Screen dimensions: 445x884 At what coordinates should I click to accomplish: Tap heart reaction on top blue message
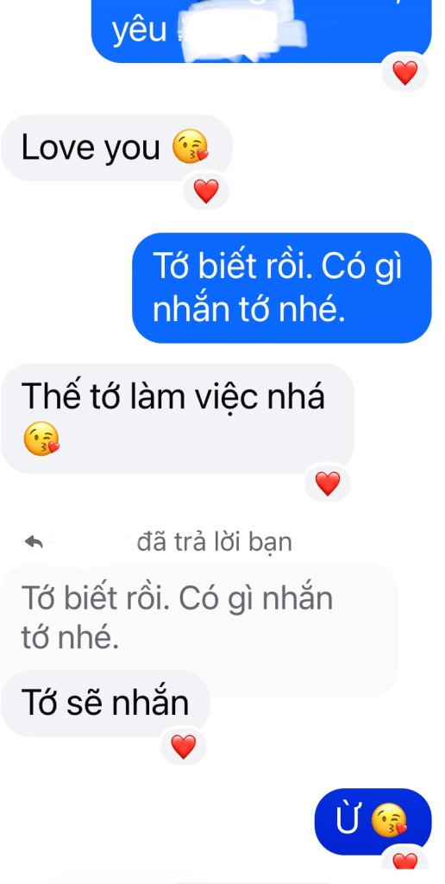click(405, 73)
